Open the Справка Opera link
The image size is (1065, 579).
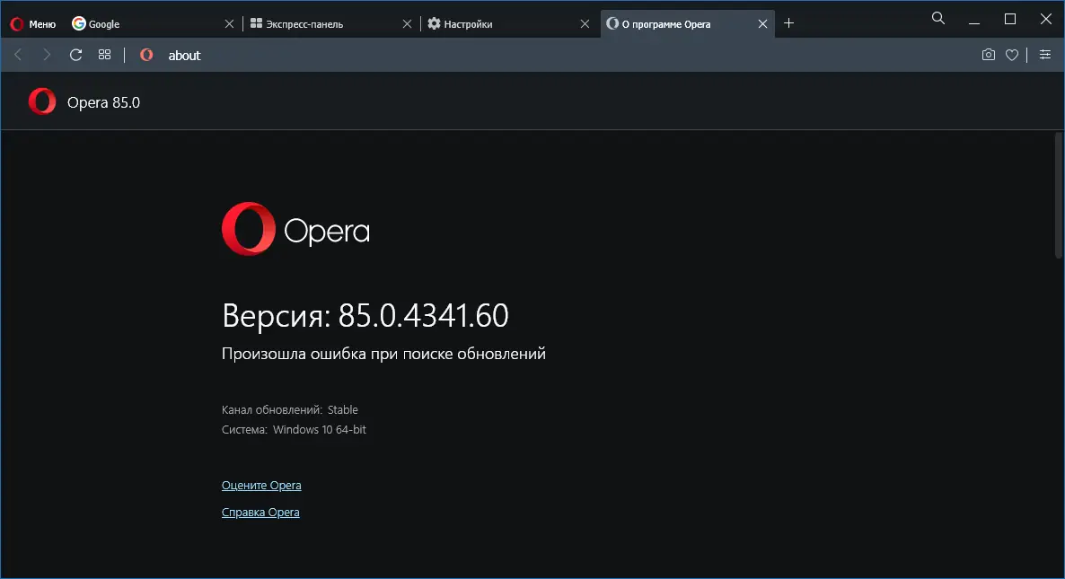(260, 513)
